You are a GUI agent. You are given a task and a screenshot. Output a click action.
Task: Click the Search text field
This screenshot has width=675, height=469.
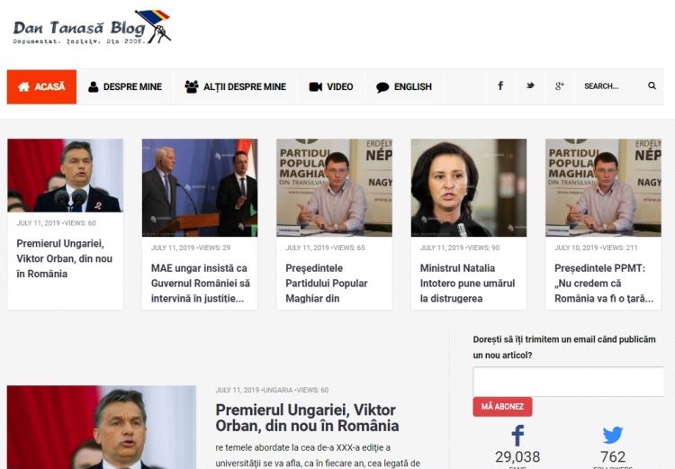(x=610, y=86)
